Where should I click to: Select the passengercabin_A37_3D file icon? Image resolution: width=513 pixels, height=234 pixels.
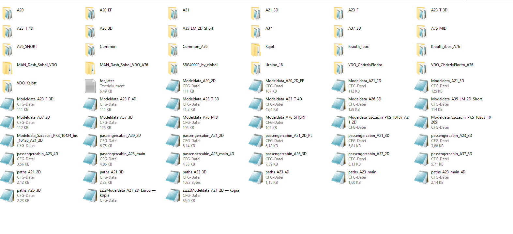coord(422,159)
